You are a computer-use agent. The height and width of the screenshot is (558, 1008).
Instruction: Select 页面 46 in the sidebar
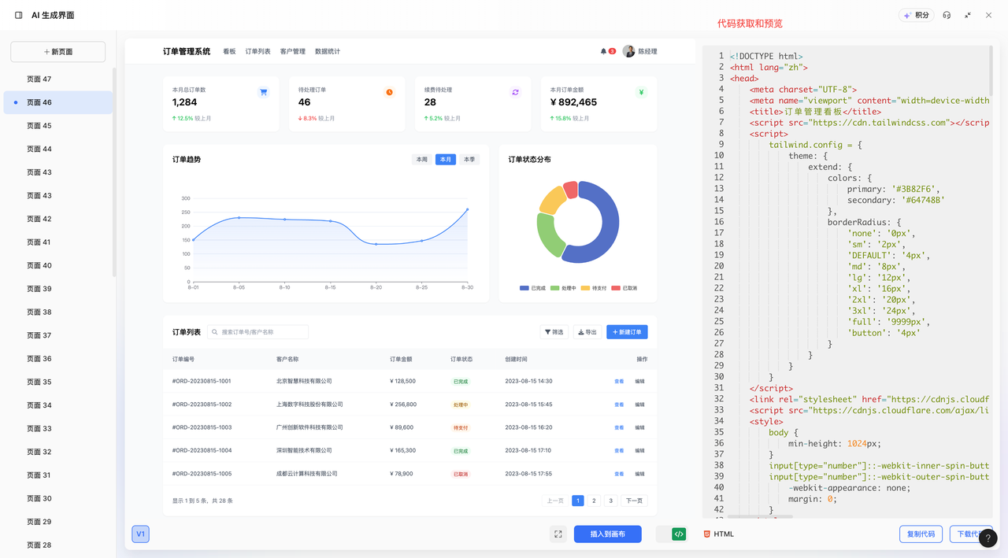58,102
